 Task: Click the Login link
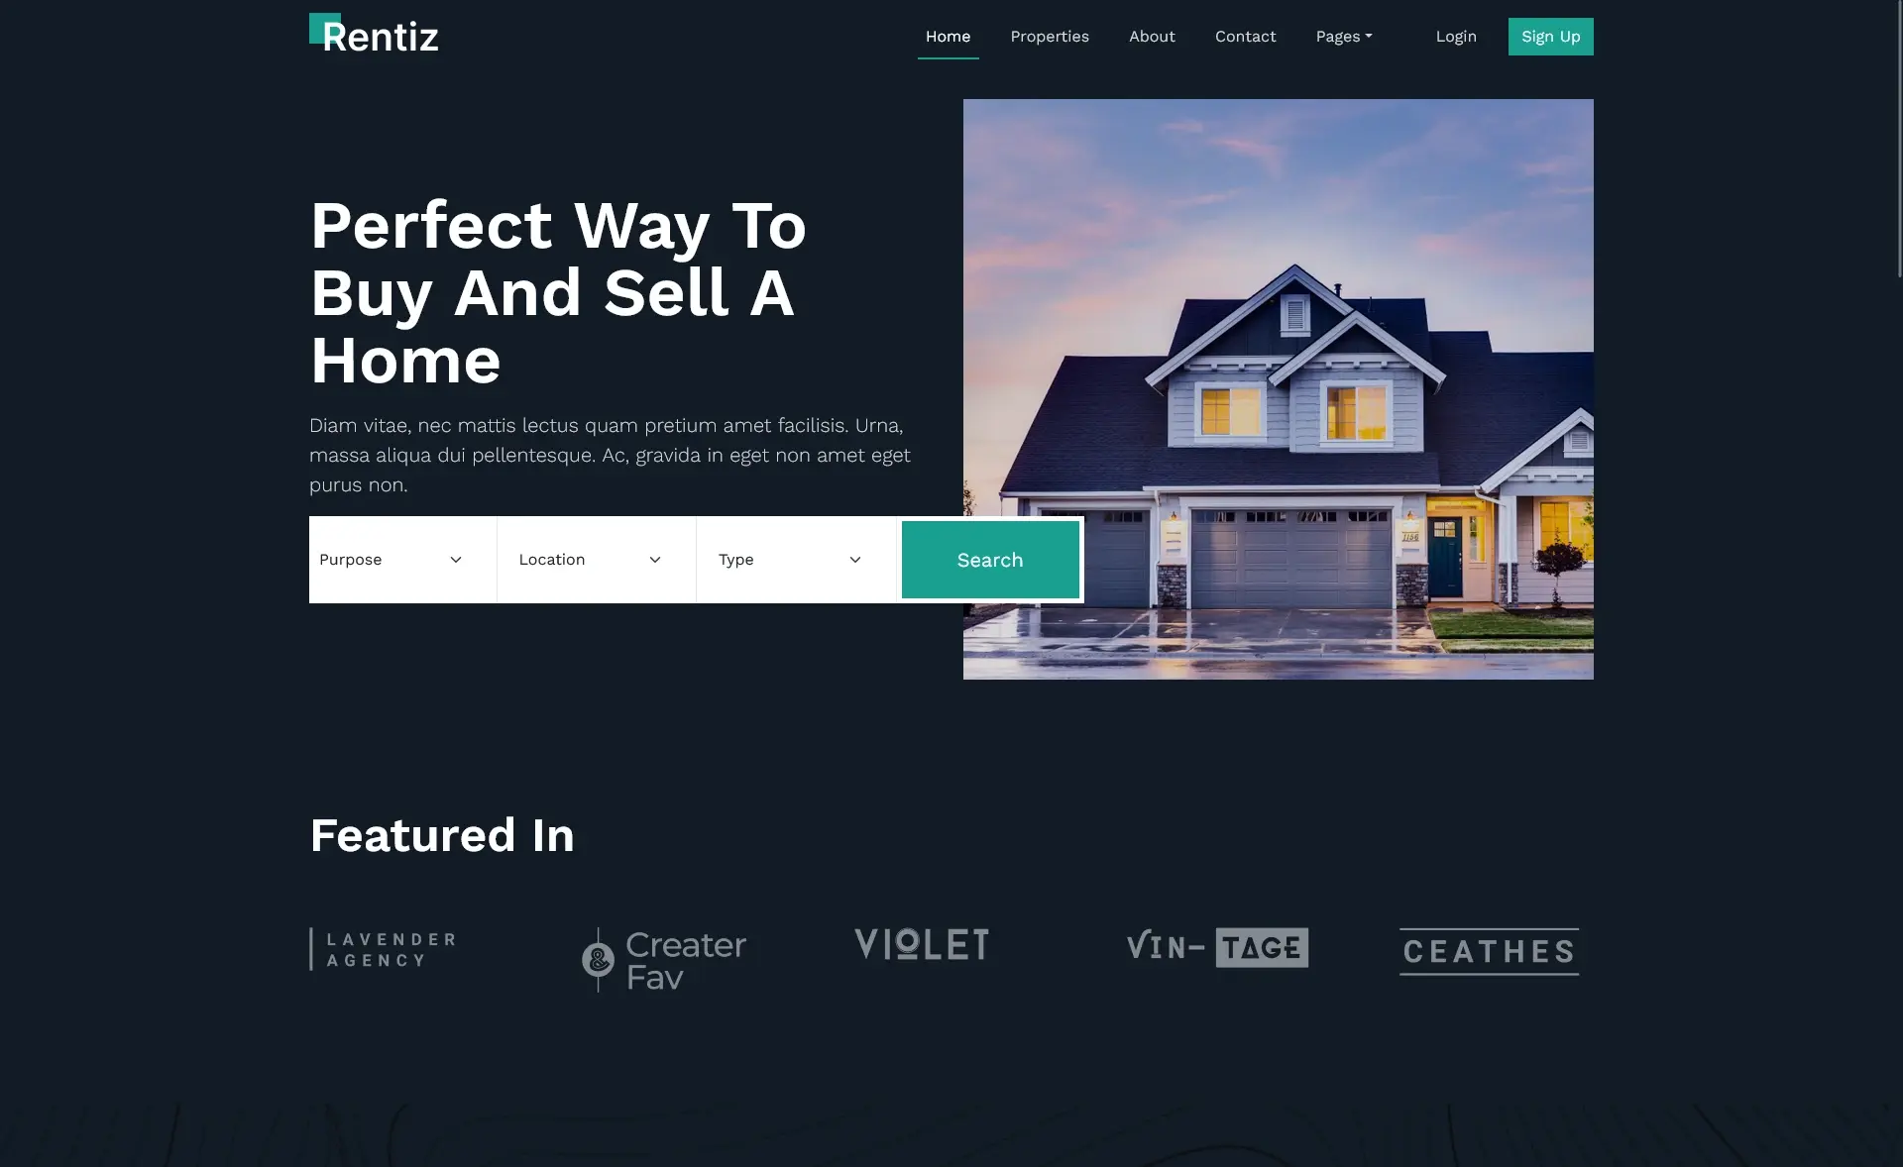1456,37
